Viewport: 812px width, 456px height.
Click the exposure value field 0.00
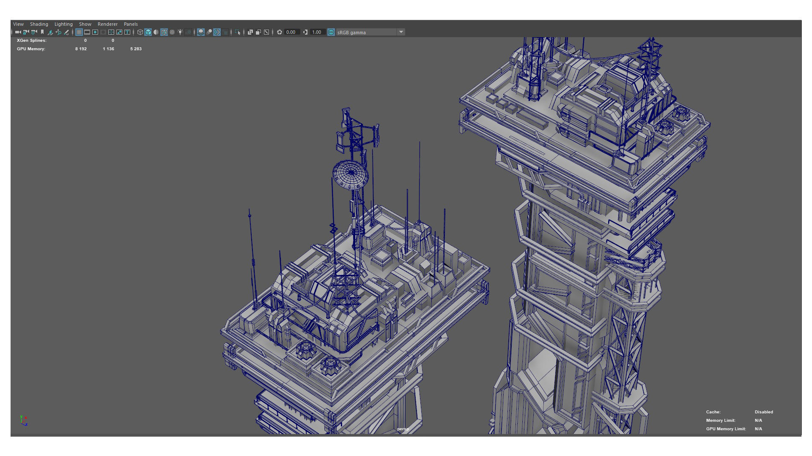(291, 32)
